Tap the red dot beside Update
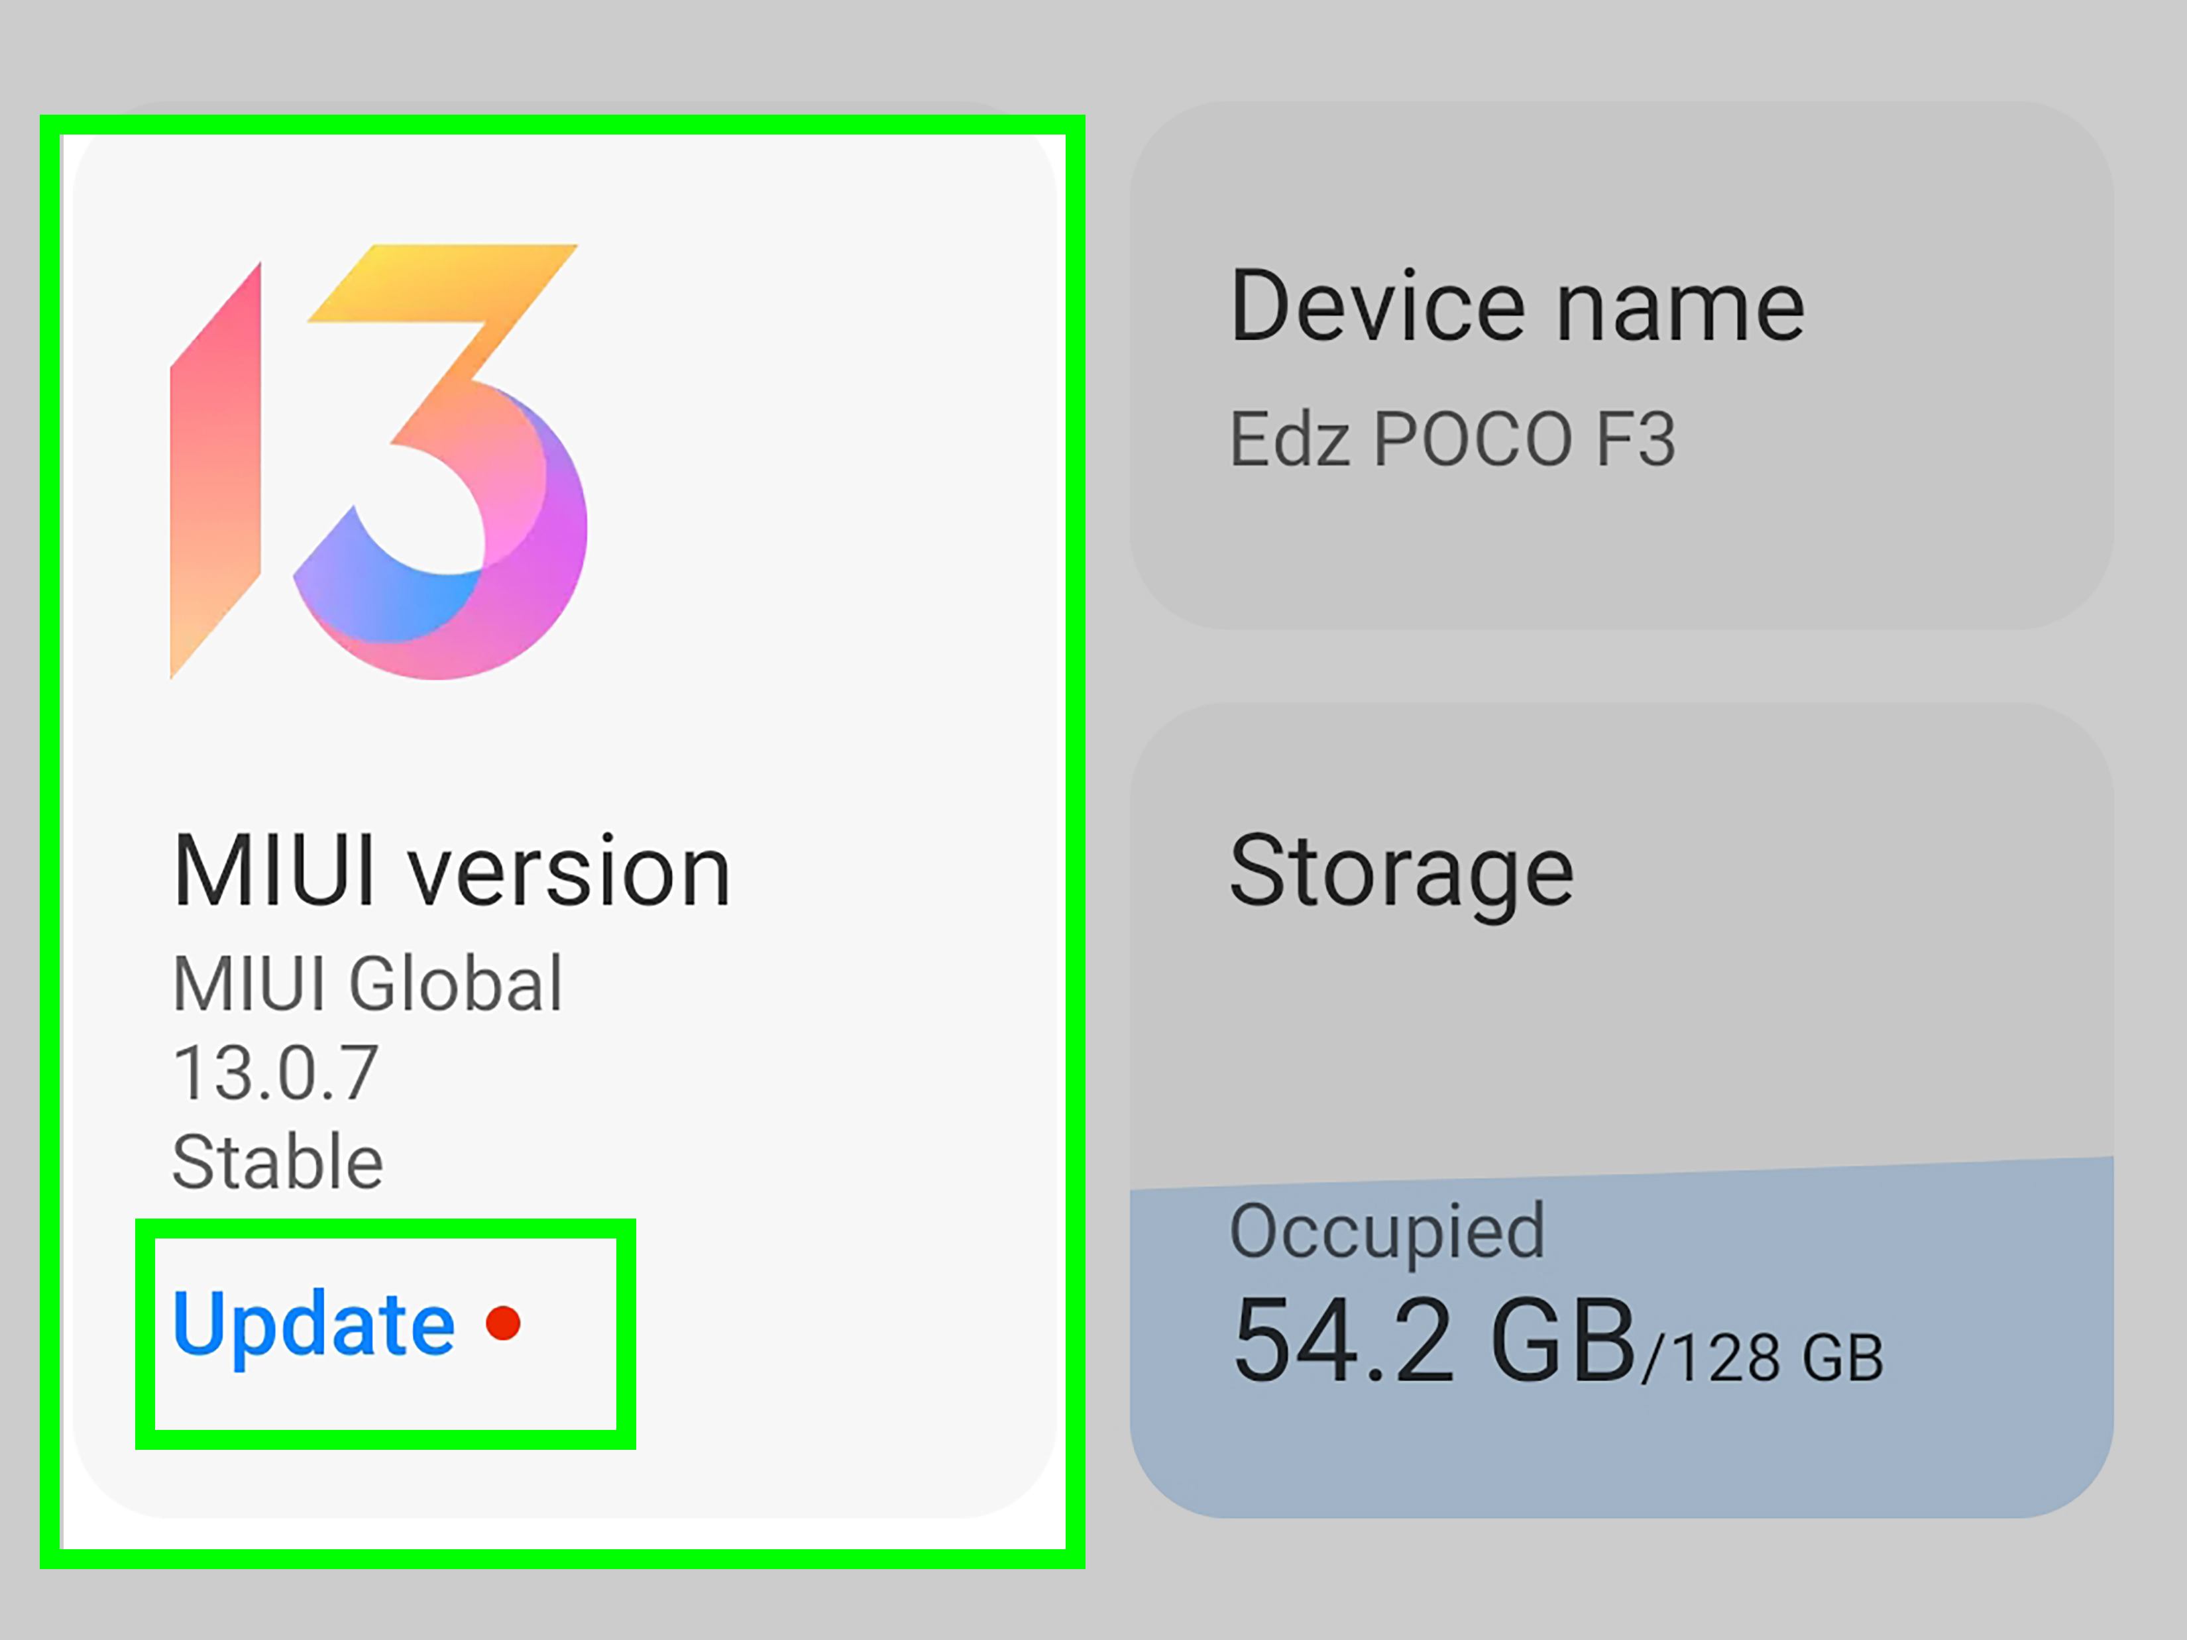Screen dimensions: 2187x1640 coord(503,1323)
